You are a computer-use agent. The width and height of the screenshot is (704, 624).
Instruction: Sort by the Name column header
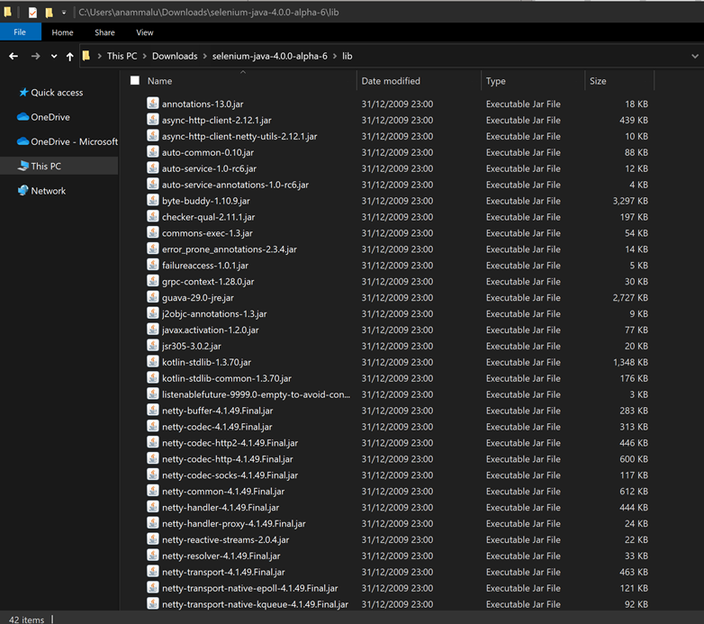pos(160,81)
